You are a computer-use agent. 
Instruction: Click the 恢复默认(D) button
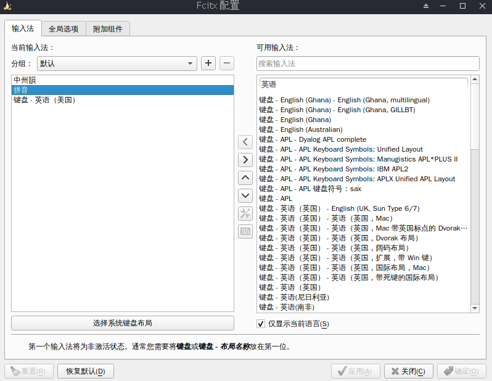tap(86, 371)
